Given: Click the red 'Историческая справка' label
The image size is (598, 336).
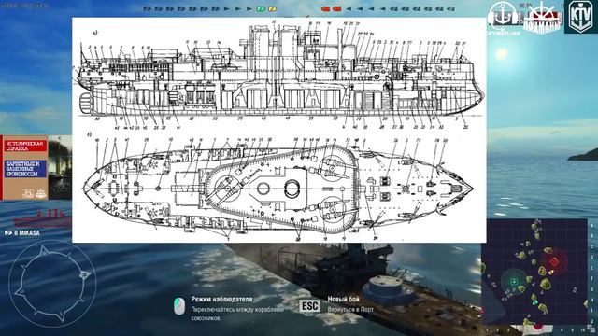Looking at the screenshot, I should coord(25,146).
